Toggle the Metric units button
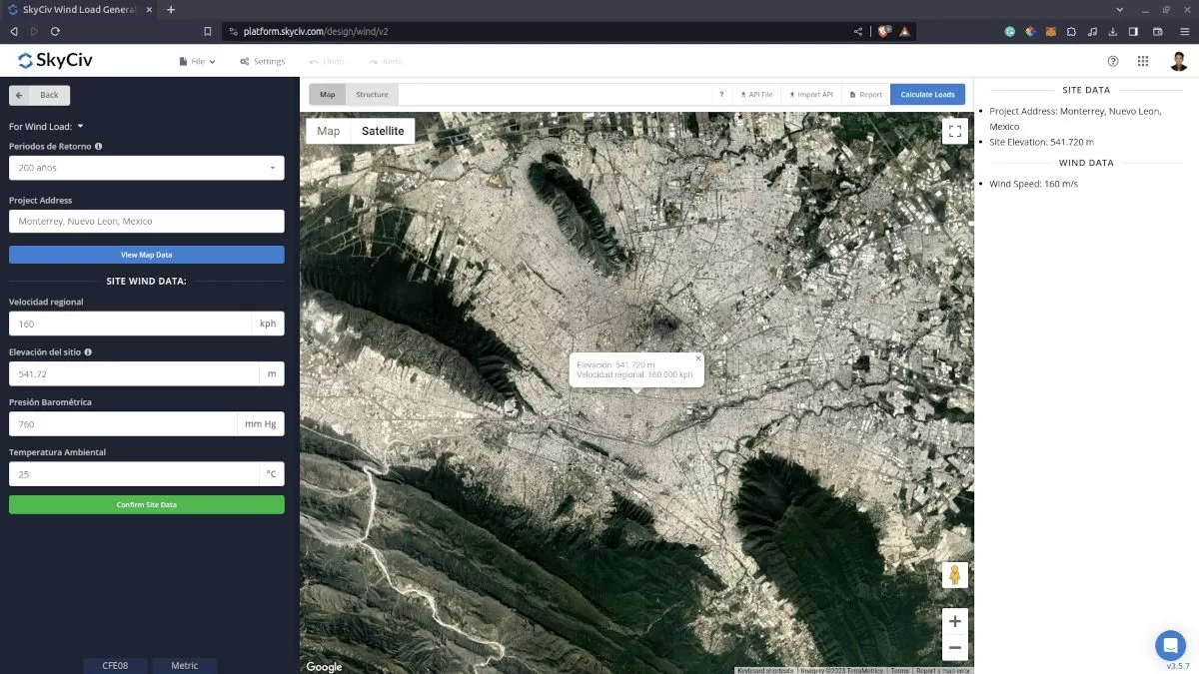The width and height of the screenshot is (1199, 674). coord(185,665)
